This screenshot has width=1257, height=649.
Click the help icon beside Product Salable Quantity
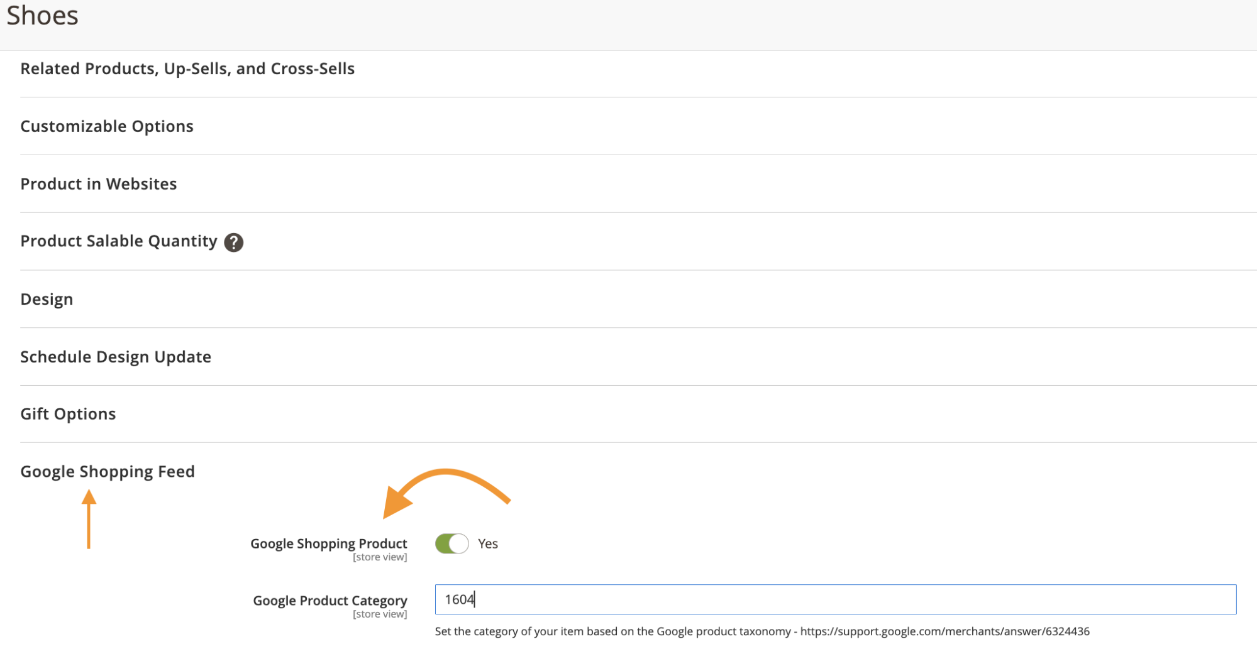pyautogui.click(x=233, y=242)
